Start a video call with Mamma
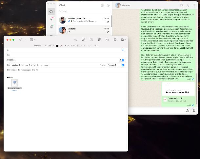 click(181, 5)
